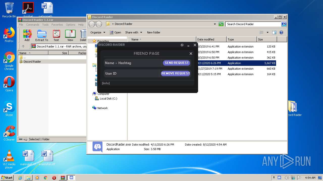This screenshot has width=323, height=181.
Task: Open Recycle Bin desktop icon
Action: pos(9,10)
